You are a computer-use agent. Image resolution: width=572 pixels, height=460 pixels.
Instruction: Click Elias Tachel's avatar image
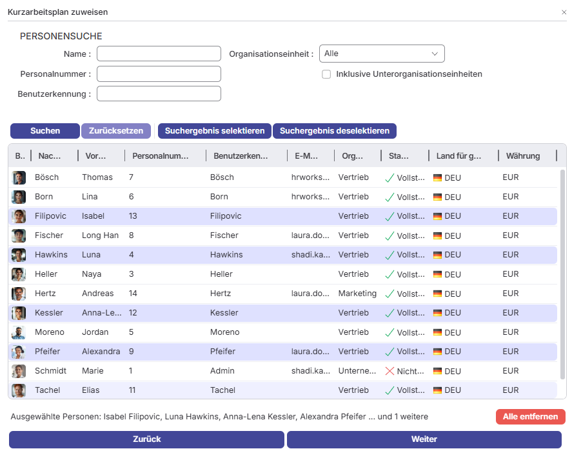pos(19,390)
